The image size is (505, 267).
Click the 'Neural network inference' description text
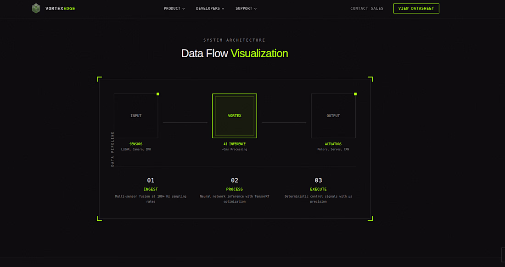pos(235,199)
